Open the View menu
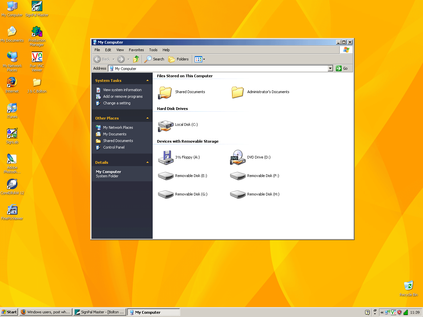 120,50
